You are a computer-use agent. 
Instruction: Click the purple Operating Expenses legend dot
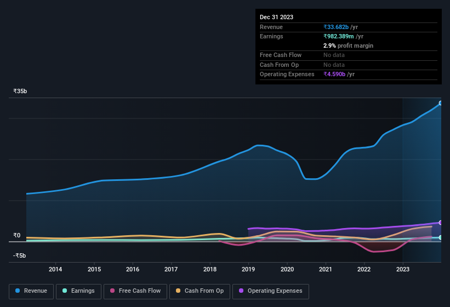(241, 291)
